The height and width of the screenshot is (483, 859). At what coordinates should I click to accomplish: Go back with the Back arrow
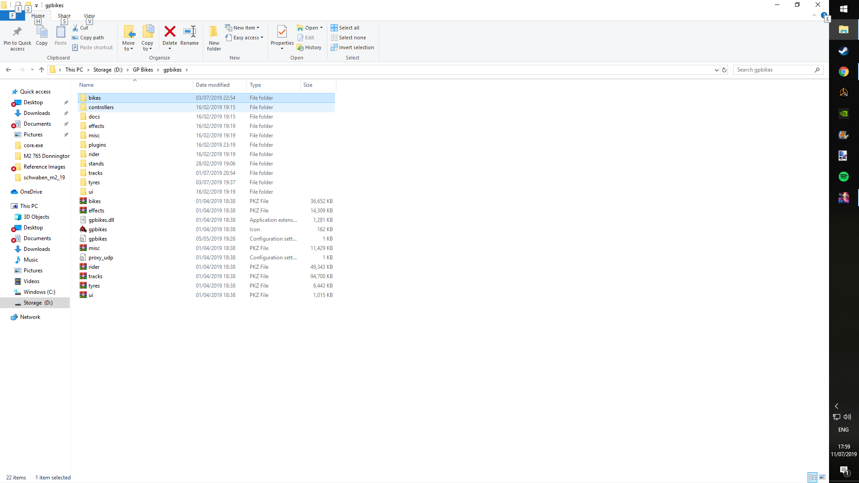coord(9,70)
